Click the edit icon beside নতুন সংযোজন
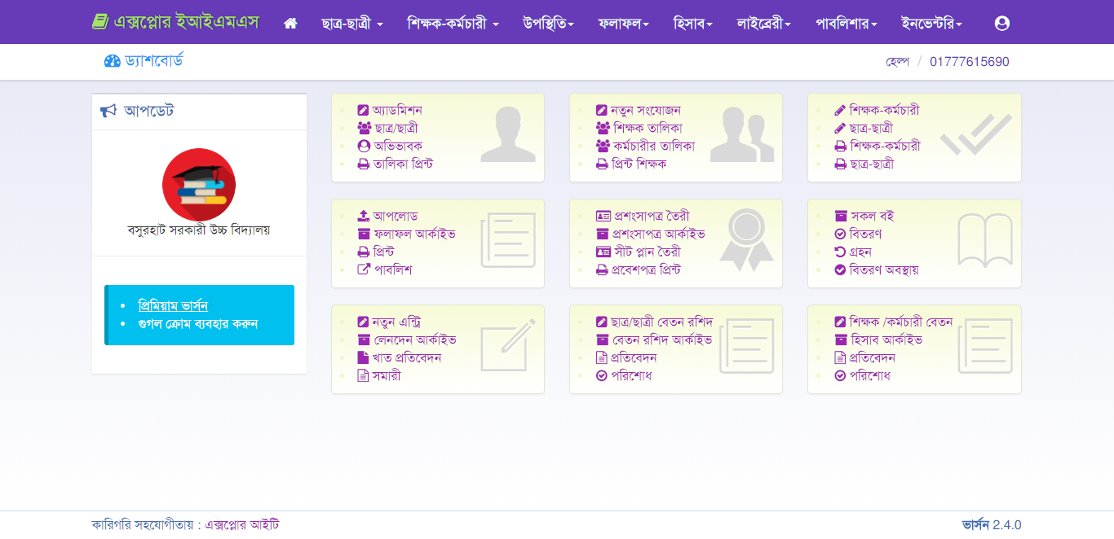 point(602,111)
